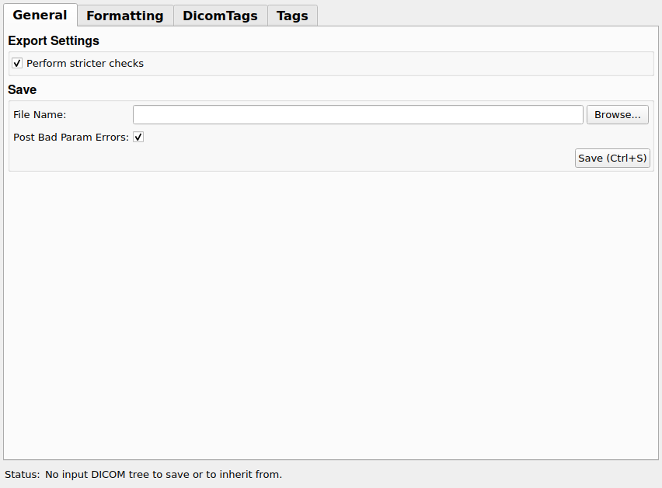Click the Export Settings heading
Viewport: 662px width, 488px height.
pyautogui.click(x=54, y=40)
